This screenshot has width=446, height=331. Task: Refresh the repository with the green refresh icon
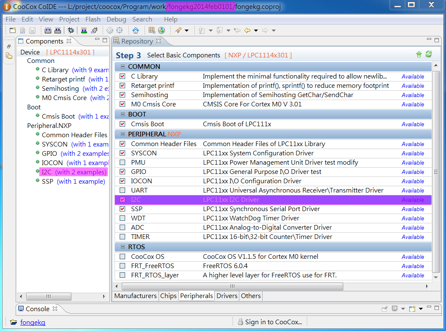[427, 54]
